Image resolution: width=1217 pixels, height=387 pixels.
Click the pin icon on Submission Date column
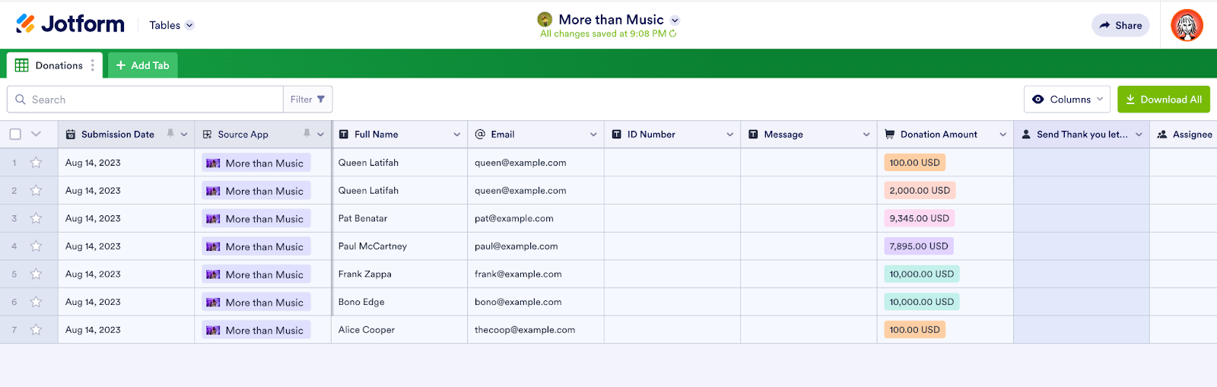170,134
